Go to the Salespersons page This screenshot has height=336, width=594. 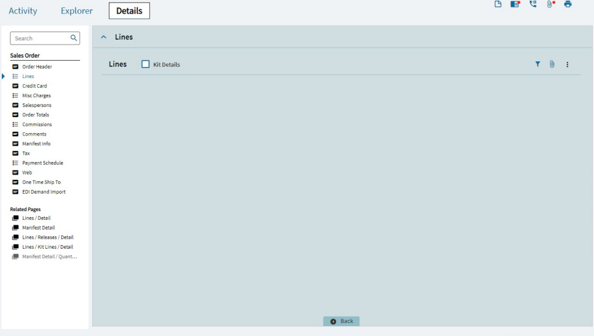tap(37, 105)
